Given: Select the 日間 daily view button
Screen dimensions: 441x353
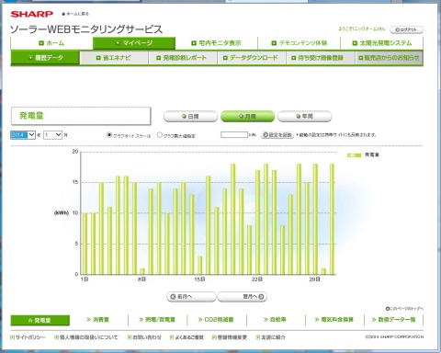Looking at the screenshot, I should pos(190,117).
